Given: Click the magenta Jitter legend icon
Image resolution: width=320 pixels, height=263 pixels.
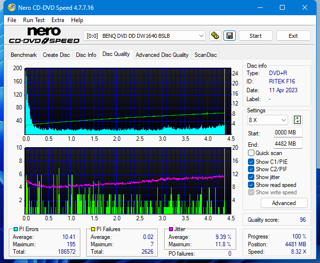Looking at the screenshot, I should tap(171, 229).
